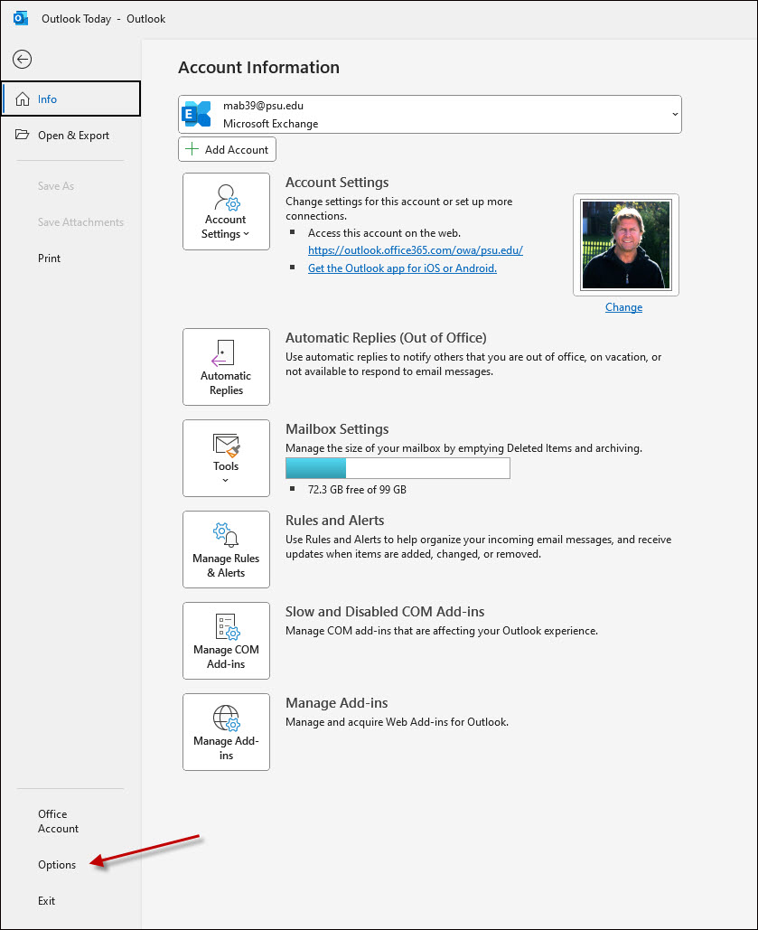Open the Automatic Replies button
This screenshot has width=758, height=930.
[226, 367]
